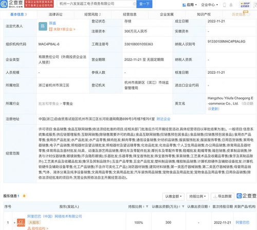Select the 存续 registration status value

click(127, 21)
